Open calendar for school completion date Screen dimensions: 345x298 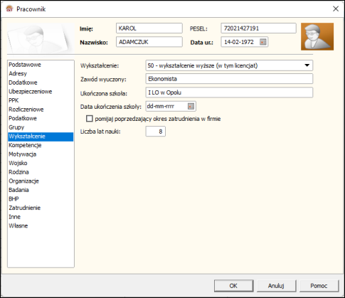click(191, 107)
